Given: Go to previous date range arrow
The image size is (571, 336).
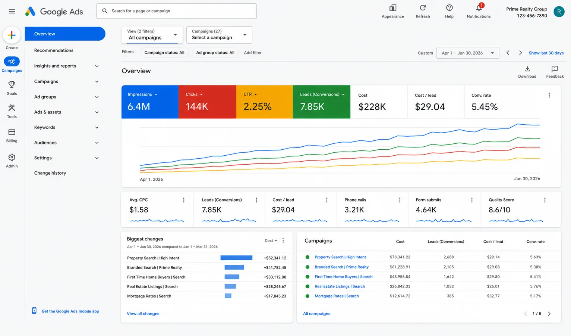Looking at the screenshot, I should coord(508,53).
